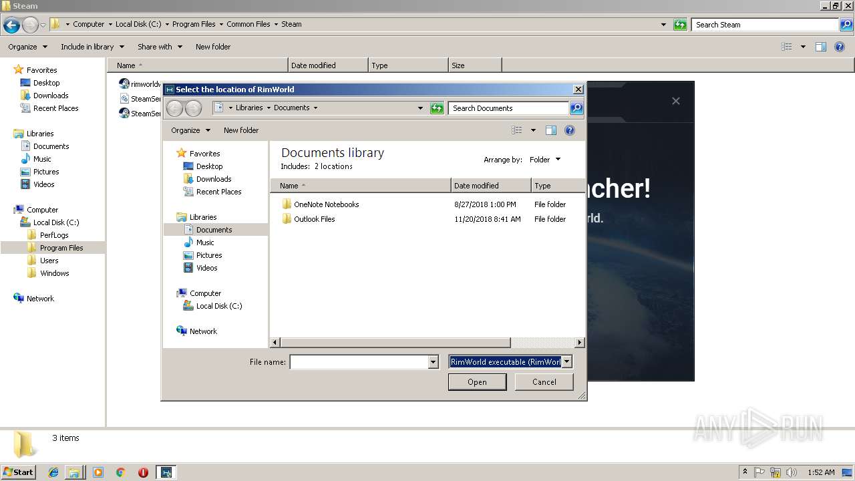Go back in Steam explorer window

(11, 25)
